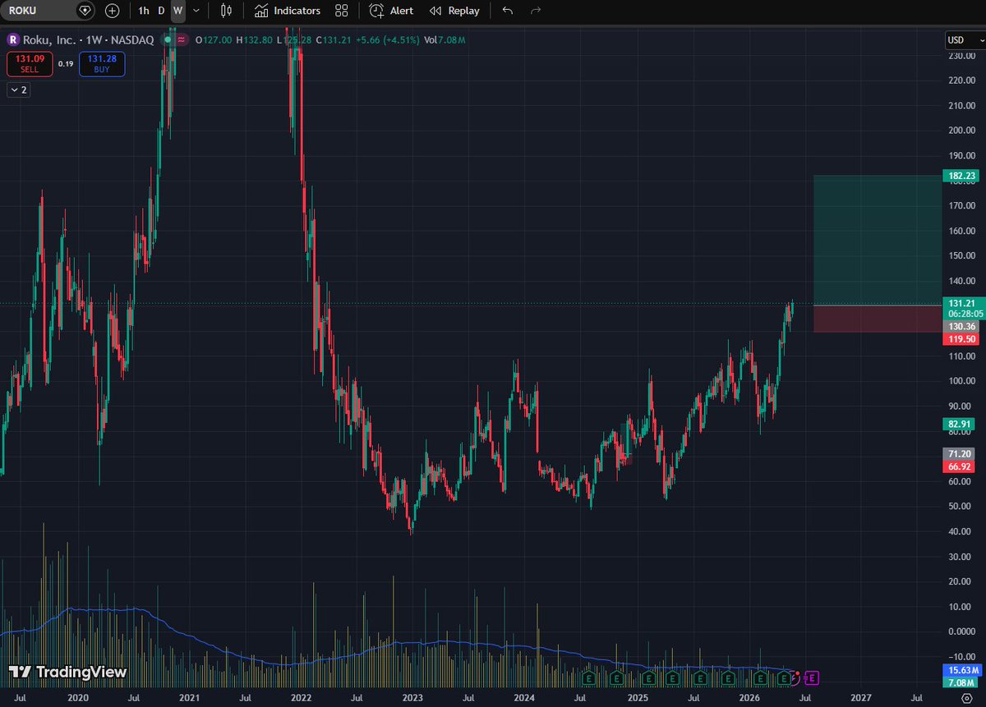Image resolution: width=986 pixels, height=707 pixels.
Task: Expand the time interval dropdown chevron
Action: click(x=196, y=11)
